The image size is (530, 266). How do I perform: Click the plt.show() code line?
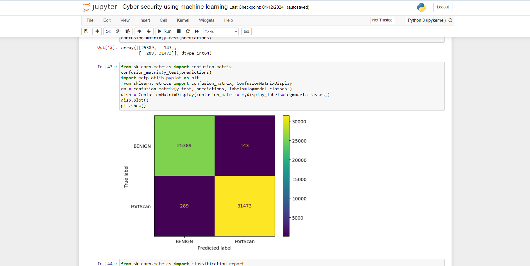point(133,106)
